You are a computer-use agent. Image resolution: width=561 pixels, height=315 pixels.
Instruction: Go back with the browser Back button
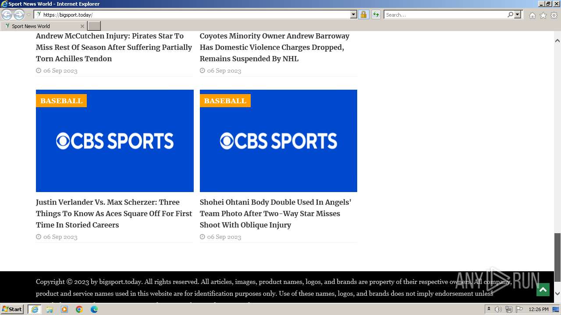[x=7, y=14]
